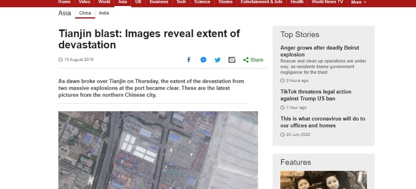Select the India sub-section tab
Image resolution: width=416 pixels, height=189 pixels.
pyautogui.click(x=104, y=13)
